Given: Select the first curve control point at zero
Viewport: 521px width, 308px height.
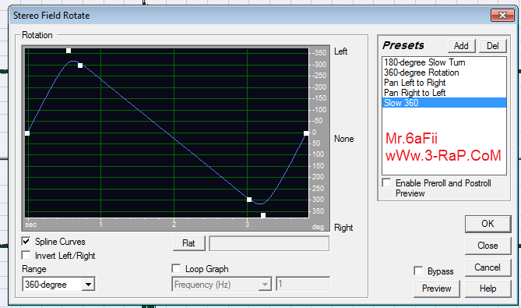Looking at the screenshot, I should (x=27, y=133).
